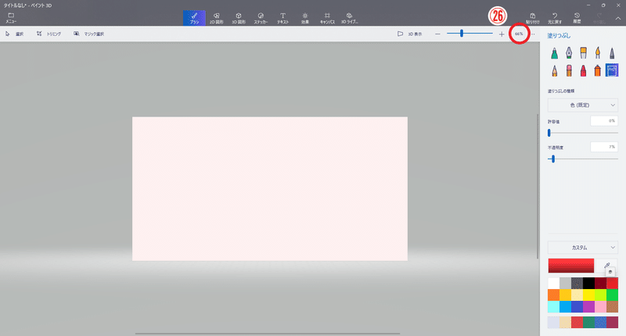Click the 許容値 tolerance slider handle

click(x=549, y=133)
